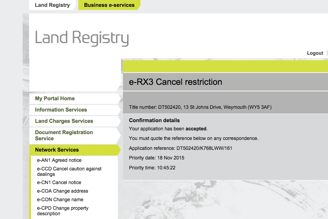Click the title number DT502420 address line
Image resolution: width=328 pixels, height=219 pixels.
[x=200, y=107]
